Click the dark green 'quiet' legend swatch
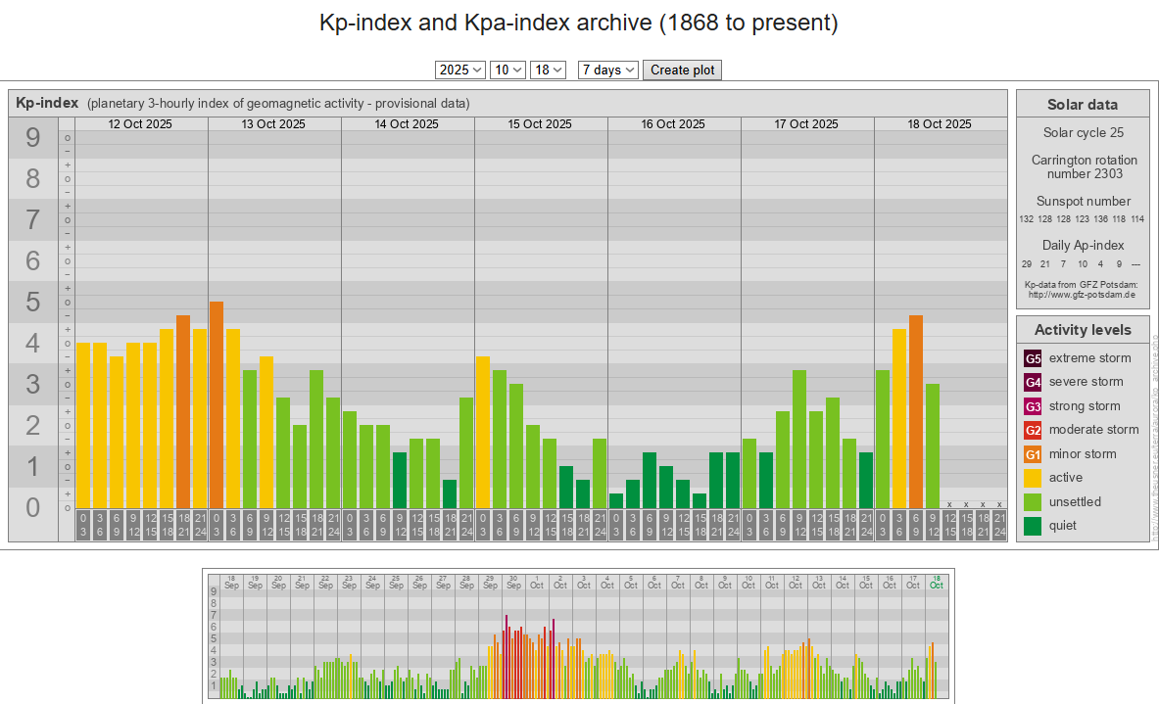This screenshot has height=704, width=1159. (1033, 526)
